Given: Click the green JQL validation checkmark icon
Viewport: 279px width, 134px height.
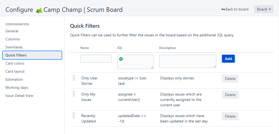Looking at the screenshot, I should 121,59.
